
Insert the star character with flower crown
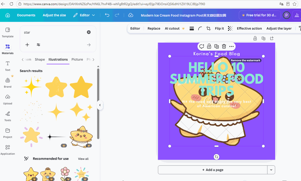(x=81, y=137)
